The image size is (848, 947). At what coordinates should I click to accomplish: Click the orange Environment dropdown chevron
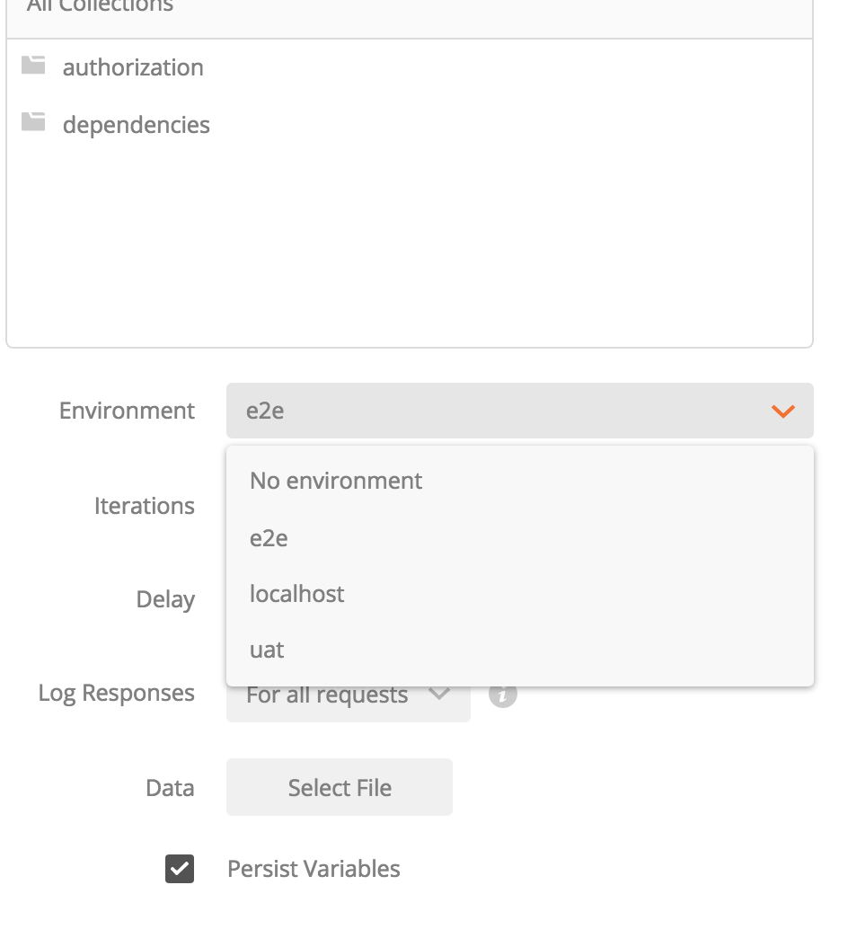782,411
